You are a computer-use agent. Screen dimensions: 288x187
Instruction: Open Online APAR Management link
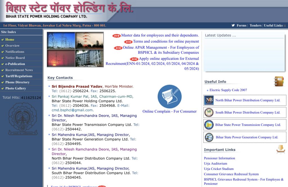click(161, 50)
